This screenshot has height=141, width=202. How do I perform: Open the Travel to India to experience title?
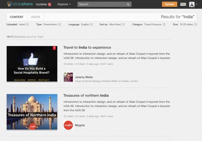click(x=87, y=47)
